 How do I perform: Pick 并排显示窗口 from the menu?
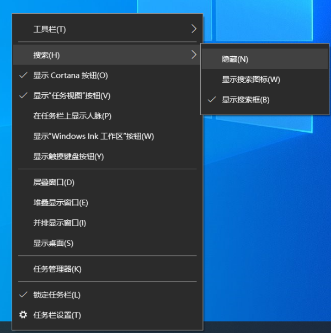(x=60, y=223)
